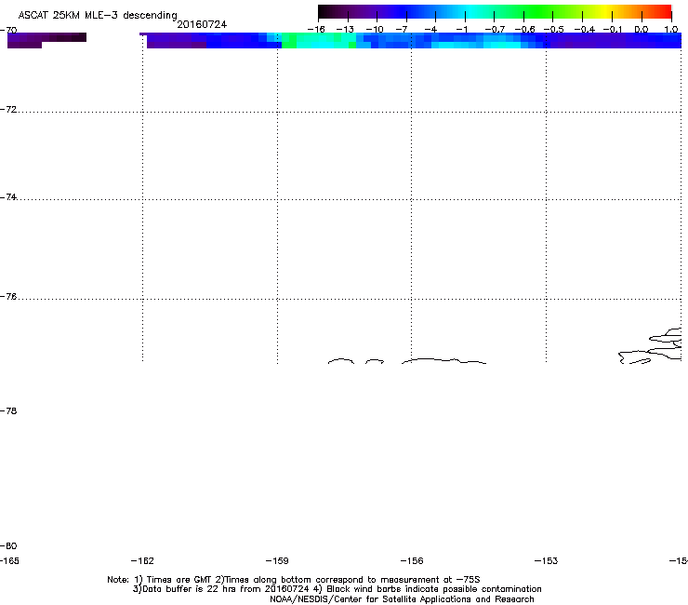Click the note about Times are GMT

294,580
